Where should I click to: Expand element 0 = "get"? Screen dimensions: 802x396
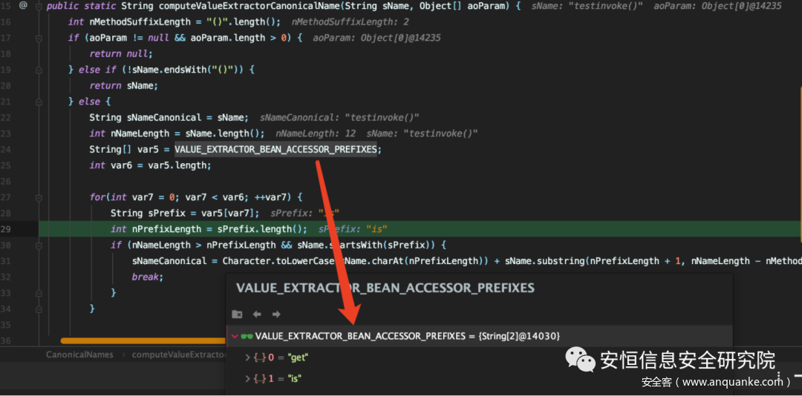click(249, 357)
